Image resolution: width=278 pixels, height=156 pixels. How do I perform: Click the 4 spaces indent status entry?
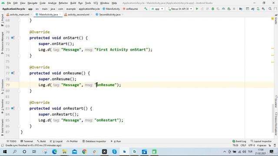coord(261,146)
